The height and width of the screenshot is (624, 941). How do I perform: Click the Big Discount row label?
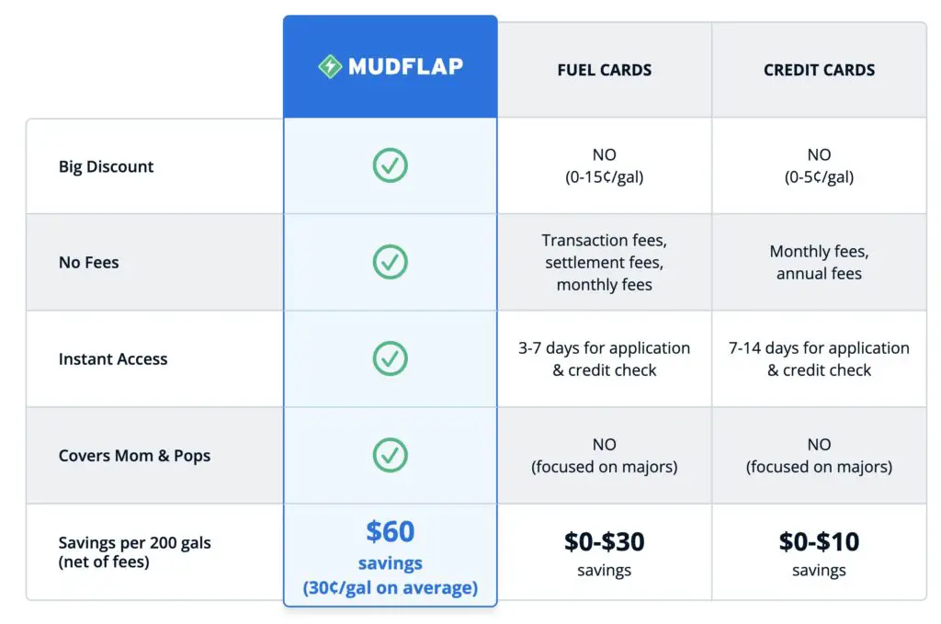point(107,166)
